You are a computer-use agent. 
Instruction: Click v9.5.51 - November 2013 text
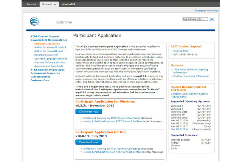(95, 106)
